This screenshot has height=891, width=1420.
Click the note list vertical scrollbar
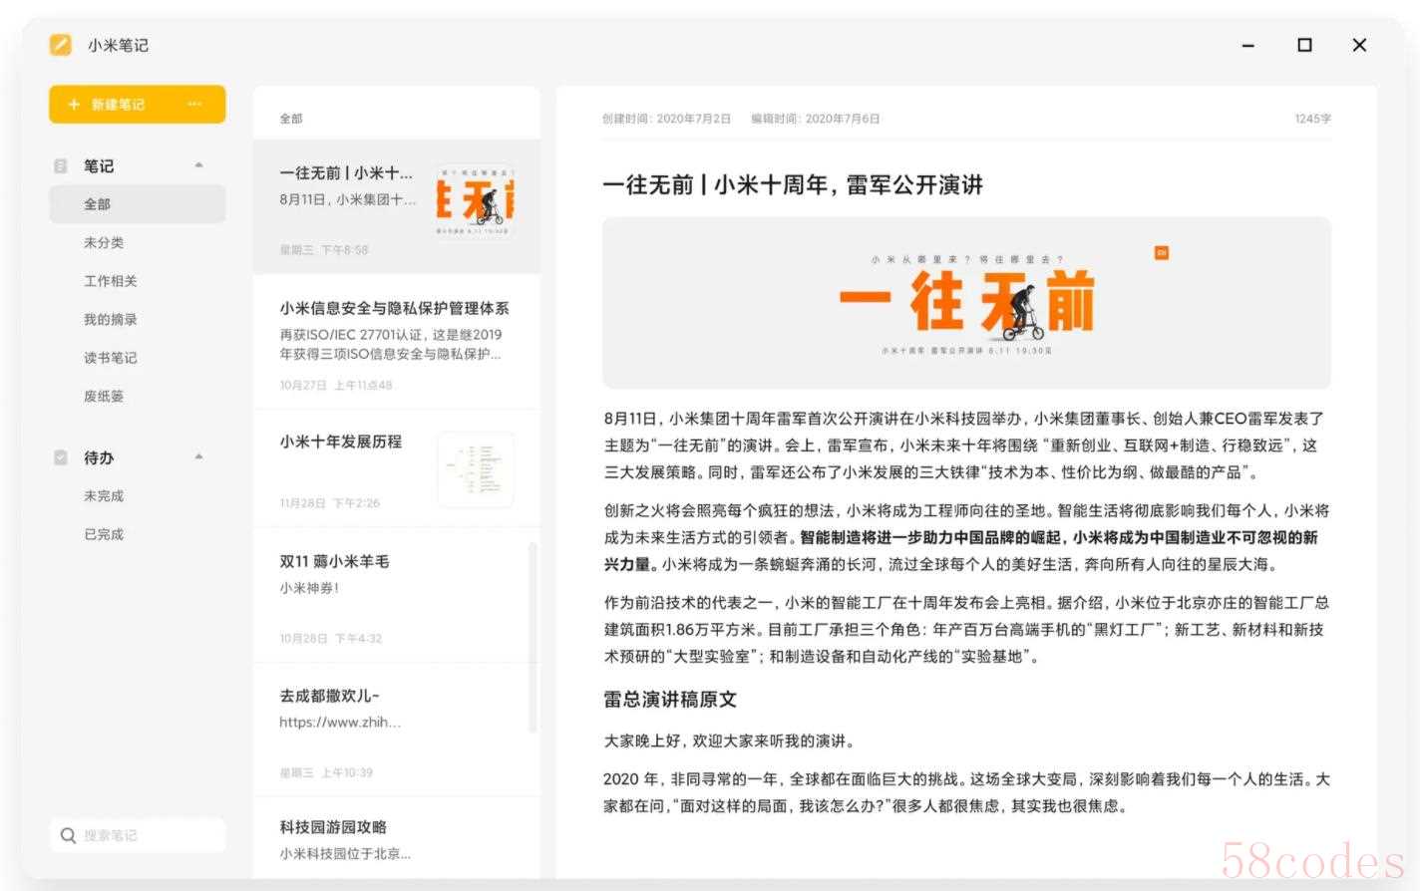pyautogui.click(x=532, y=638)
